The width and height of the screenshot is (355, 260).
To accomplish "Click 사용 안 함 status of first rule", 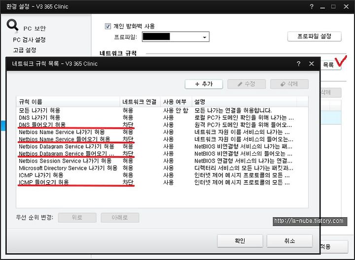I will (176, 110).
